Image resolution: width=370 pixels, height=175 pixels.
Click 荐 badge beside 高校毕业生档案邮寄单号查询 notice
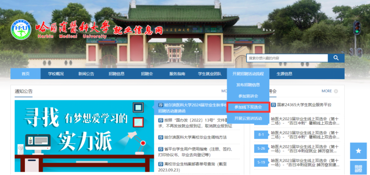(161, 164)
